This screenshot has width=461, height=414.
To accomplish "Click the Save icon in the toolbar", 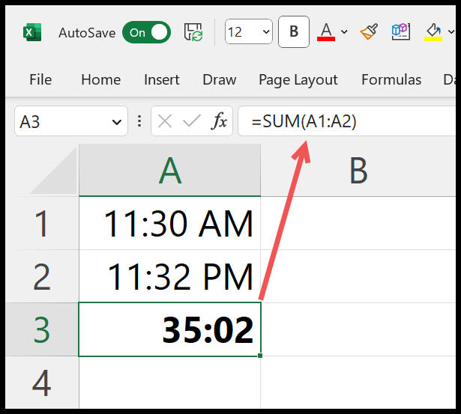I will pos(193,32).
